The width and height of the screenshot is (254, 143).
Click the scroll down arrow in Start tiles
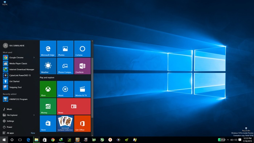click(92, 135)
